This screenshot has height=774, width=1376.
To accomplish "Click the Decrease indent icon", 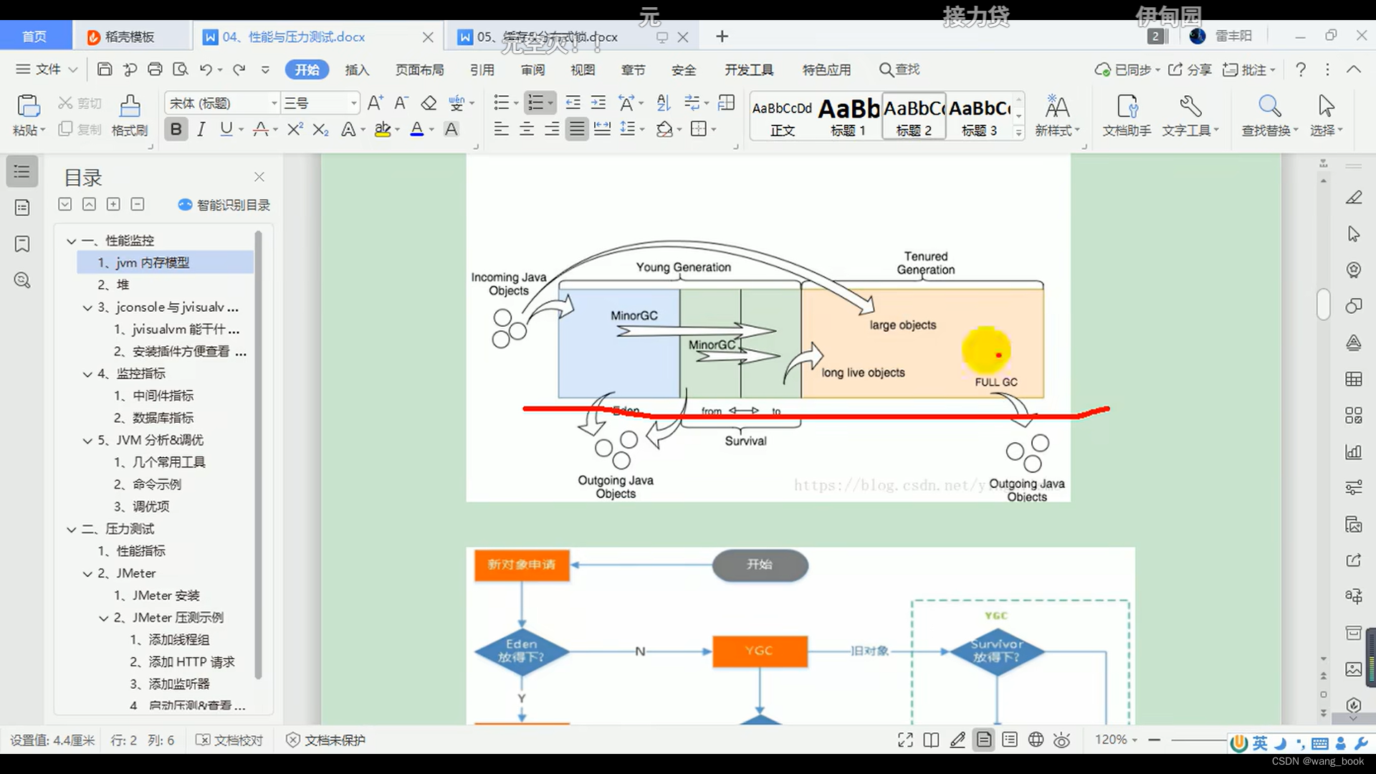I will [x=573, y=102].
